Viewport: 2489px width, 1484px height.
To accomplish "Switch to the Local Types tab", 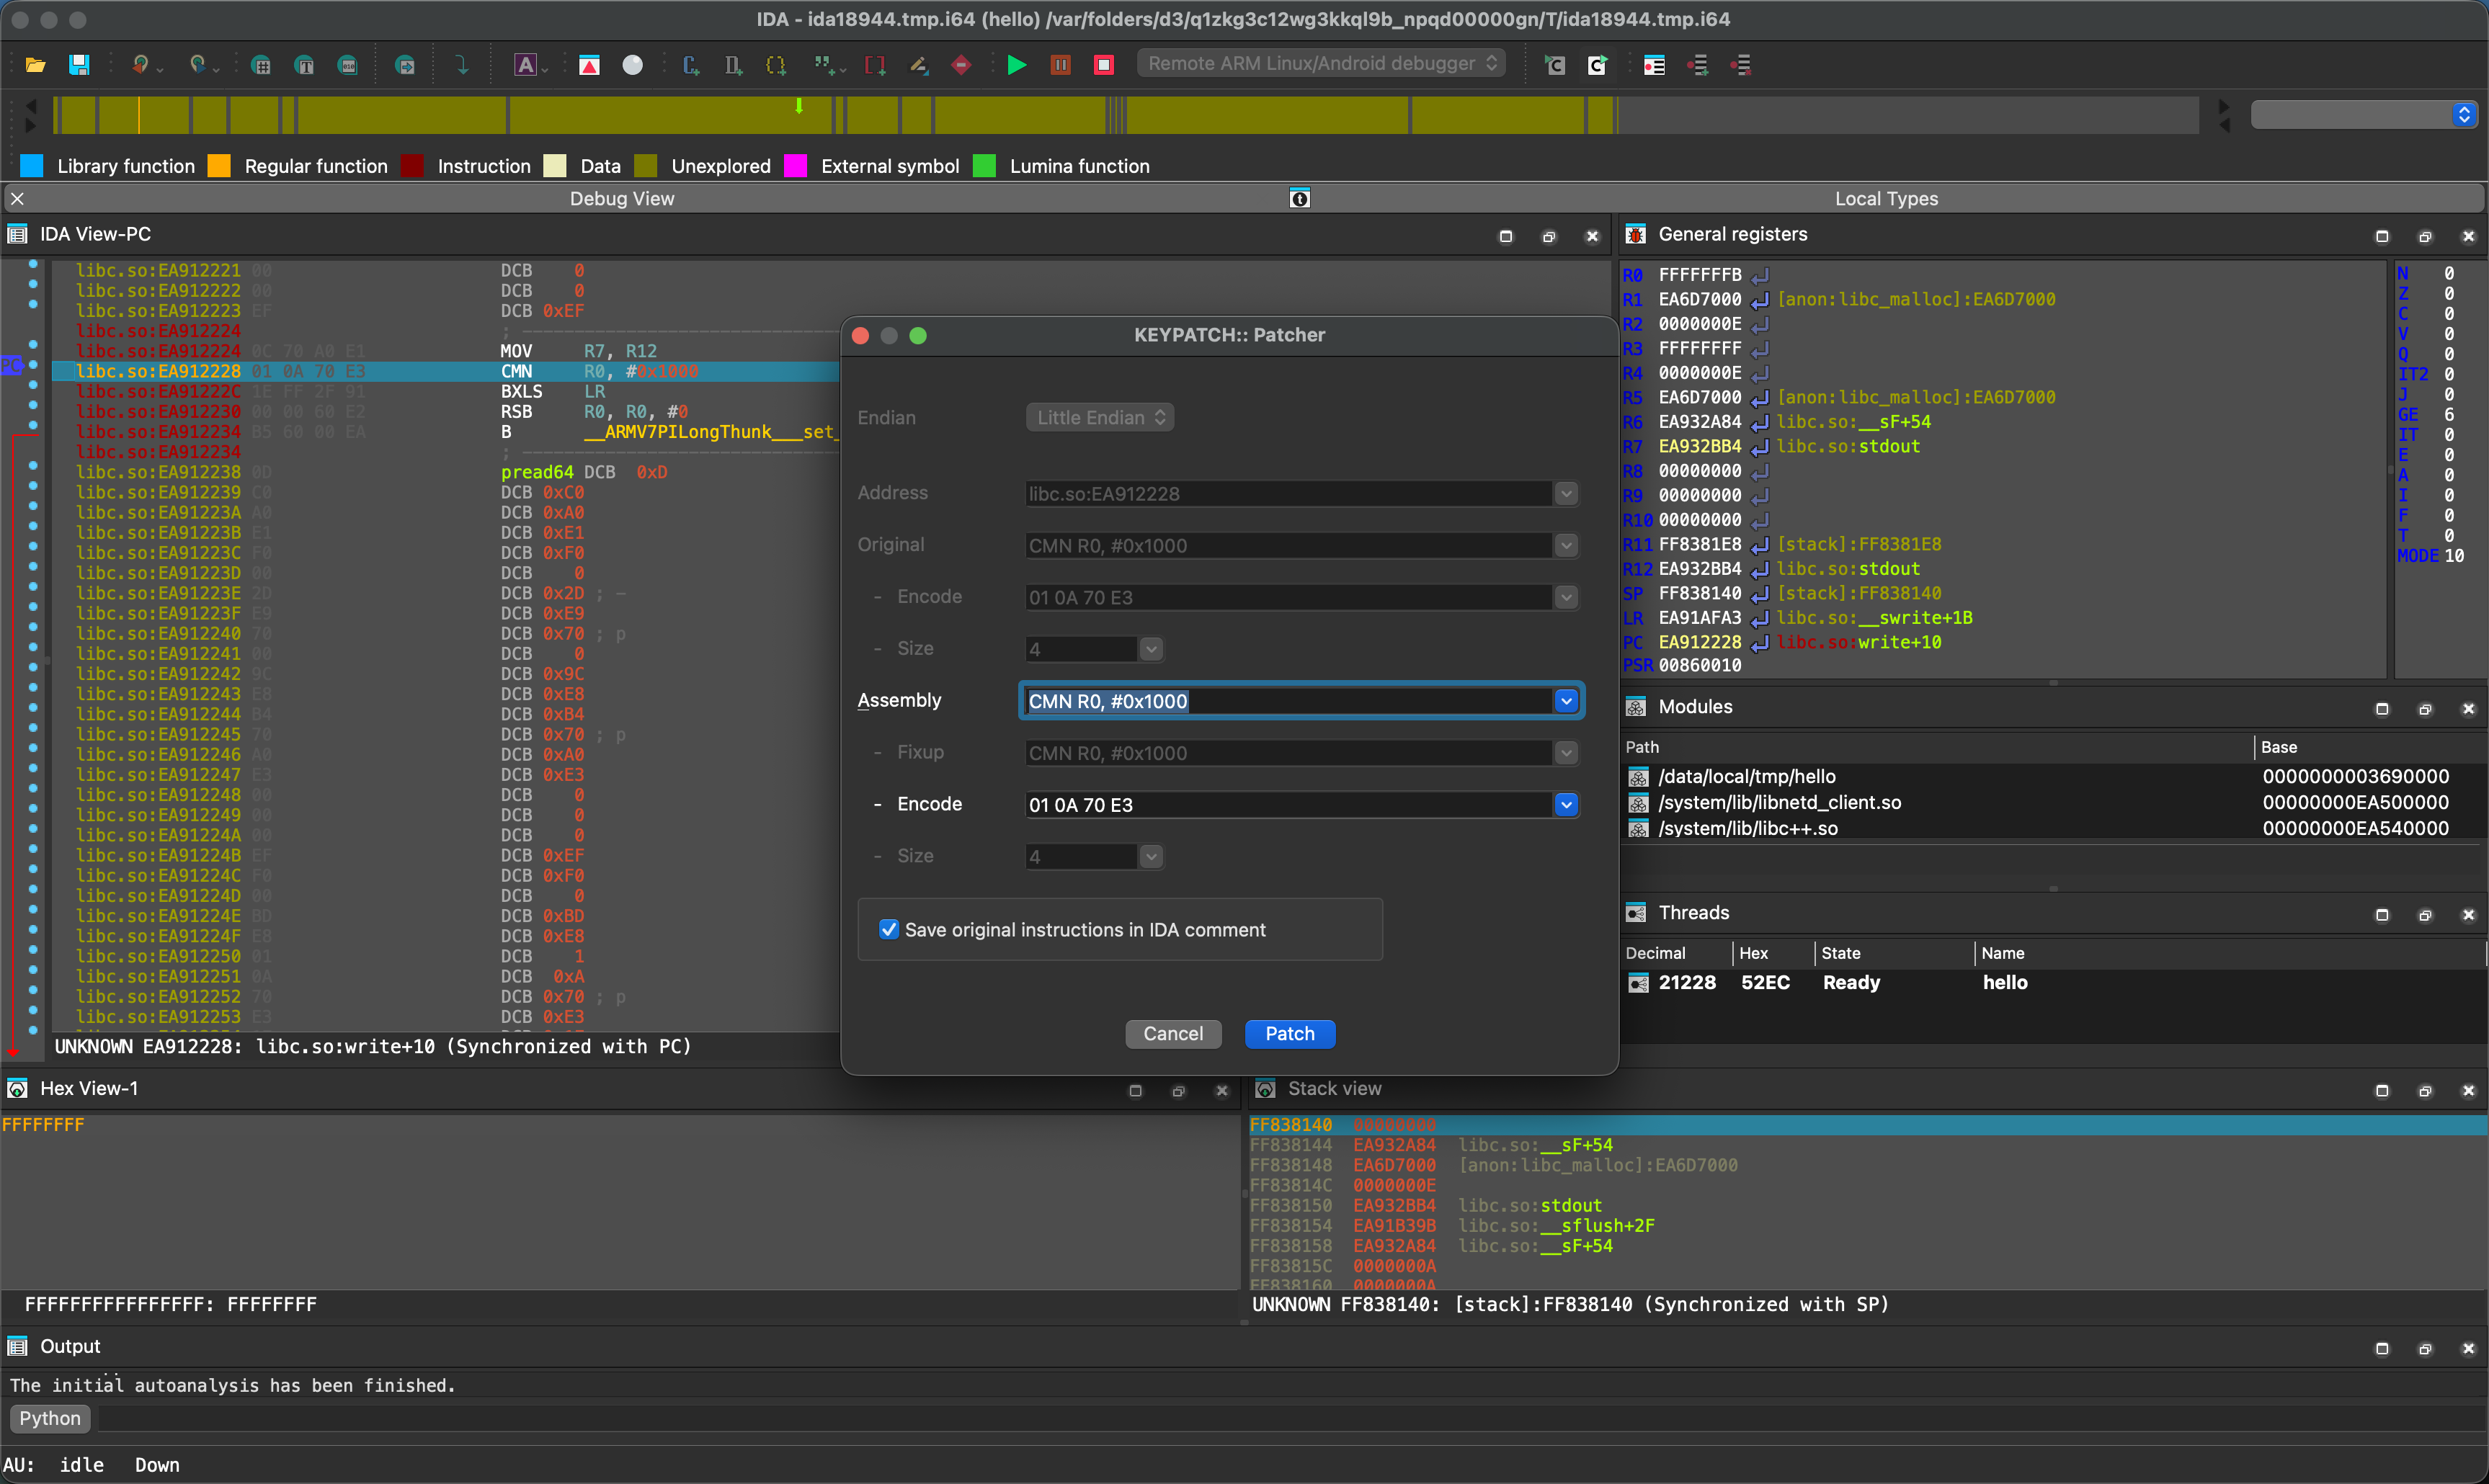I will coord(1885,198).
